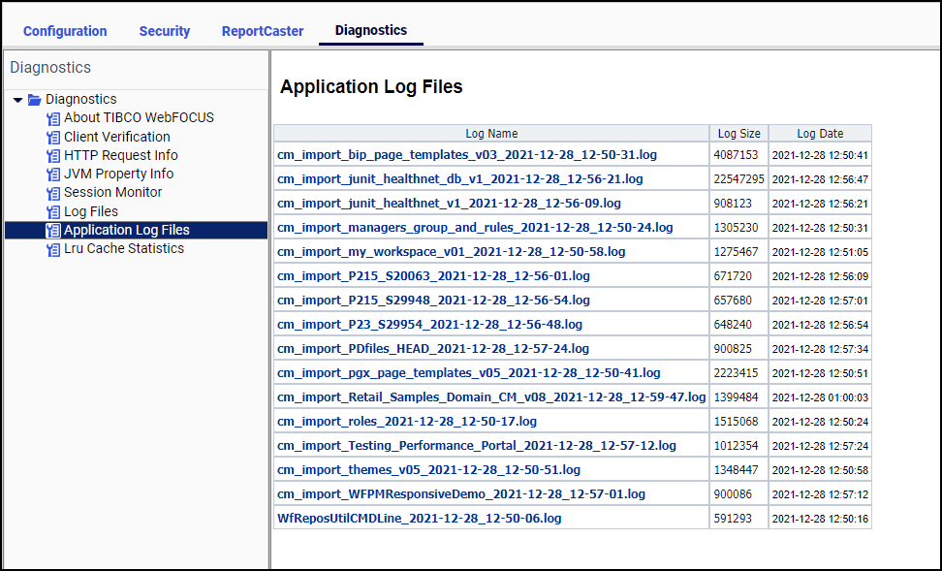This screenshot has height=571, width=942.
Task: Click the JVM Property Info icon
Action: [54, 174]
